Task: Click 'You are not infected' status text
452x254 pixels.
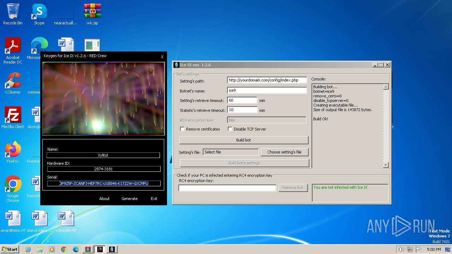Action: pyautogui.click(x=340, y=187)
